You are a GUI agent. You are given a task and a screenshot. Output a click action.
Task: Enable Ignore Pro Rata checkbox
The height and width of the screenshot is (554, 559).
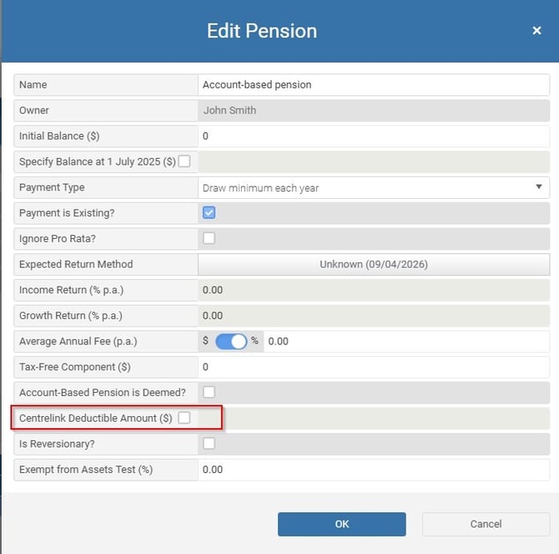209,238
